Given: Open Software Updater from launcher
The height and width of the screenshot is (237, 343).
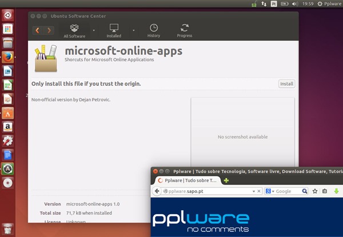Looking at the screenshot, I should tap(7, 169).
